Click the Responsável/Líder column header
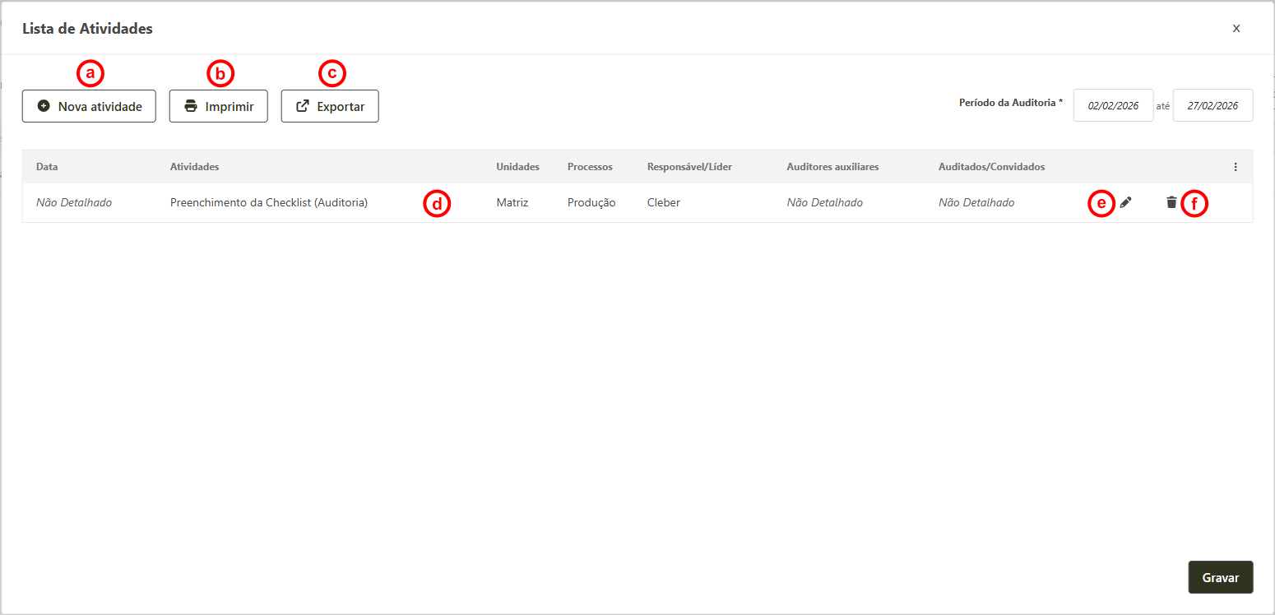Image resolution: width=1275 pixels, height=615 pixels. pyautogui.click(x=689, y=167)
